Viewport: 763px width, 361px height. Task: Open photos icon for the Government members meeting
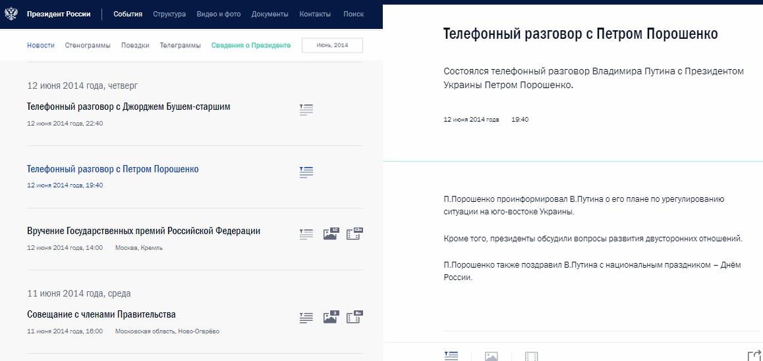click(330, 318)
